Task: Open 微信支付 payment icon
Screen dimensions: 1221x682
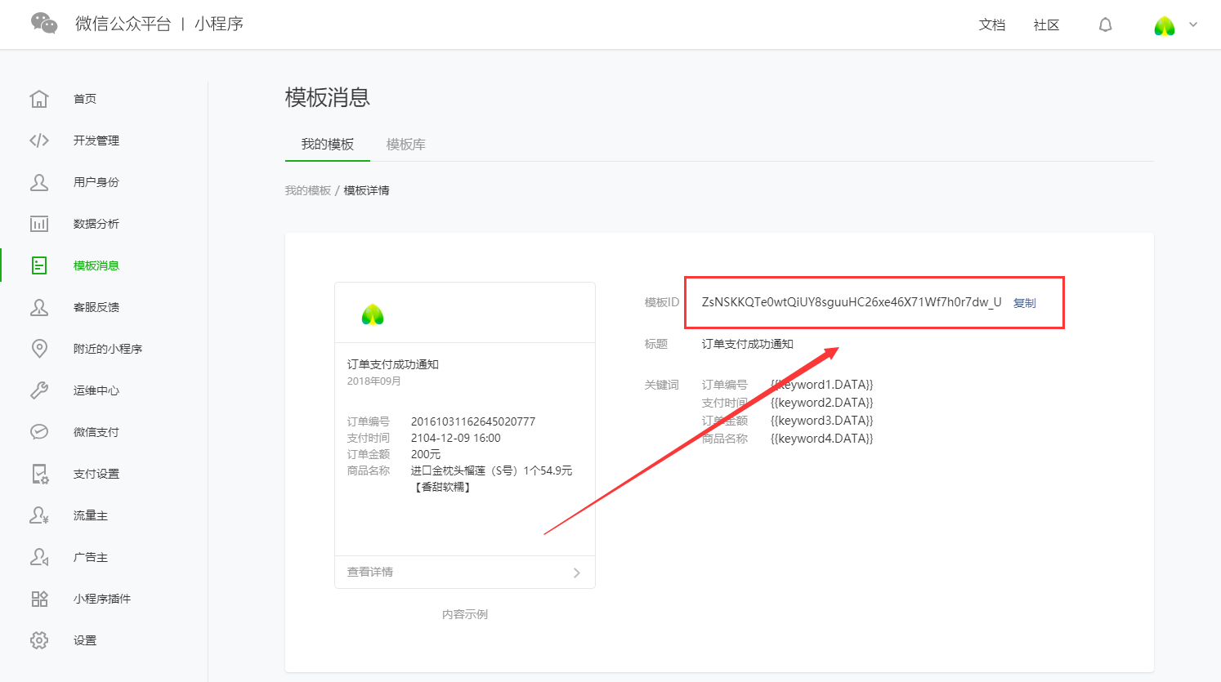Action: pos(39,432)
